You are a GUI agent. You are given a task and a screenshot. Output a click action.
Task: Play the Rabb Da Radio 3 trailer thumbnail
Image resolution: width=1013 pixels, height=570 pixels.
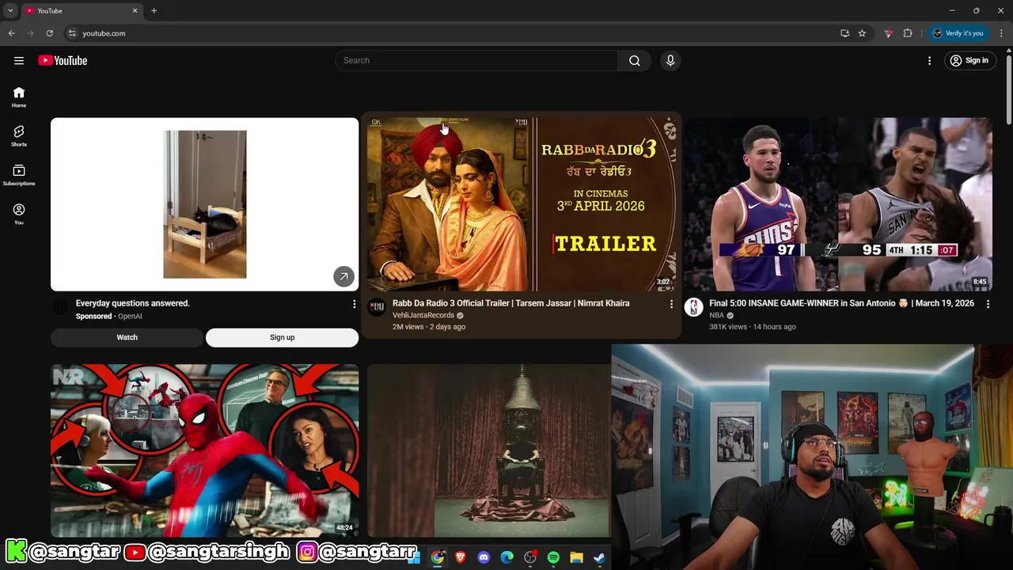pos(522,204)
